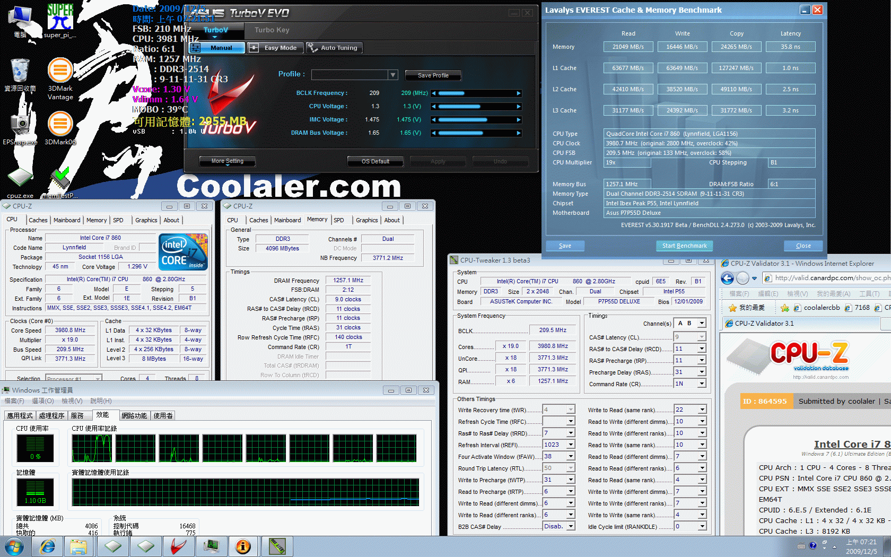The height and width of the screenshot is (557, 891).
Task: Click the IE Back arrow button
Action: pos(727,278)
